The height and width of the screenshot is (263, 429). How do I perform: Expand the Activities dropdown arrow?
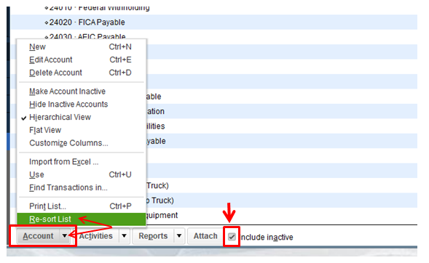125,236
